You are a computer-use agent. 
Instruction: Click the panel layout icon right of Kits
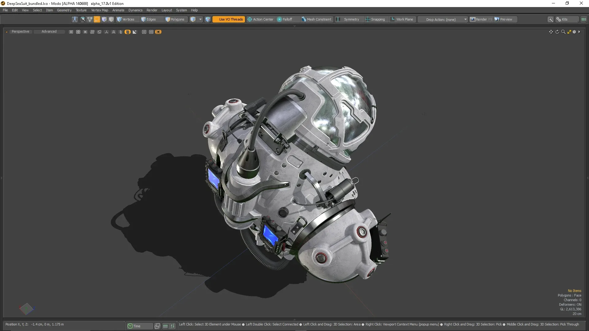point(583,19)
